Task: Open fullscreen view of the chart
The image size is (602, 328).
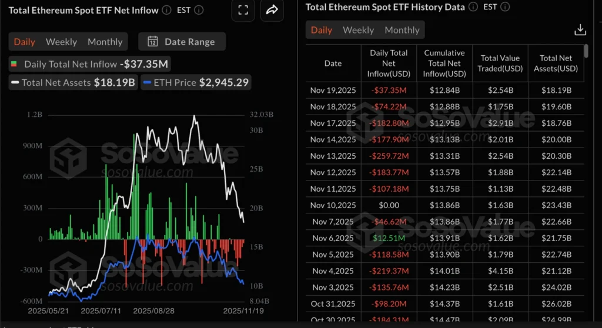Action: 243,10
